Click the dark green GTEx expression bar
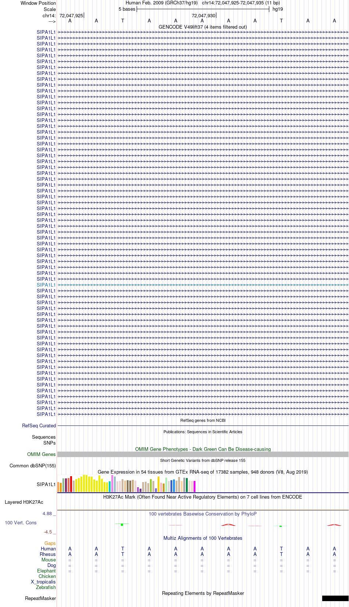The height and width of the screenshot is (607, 349). click(x=187, y=485)
